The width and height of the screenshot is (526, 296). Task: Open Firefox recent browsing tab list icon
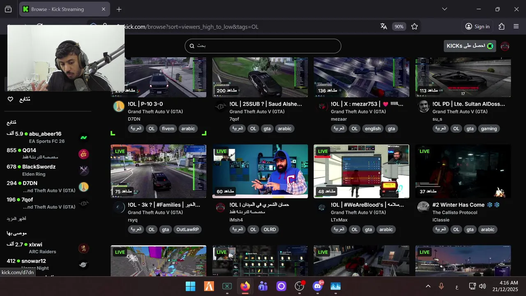8,9
